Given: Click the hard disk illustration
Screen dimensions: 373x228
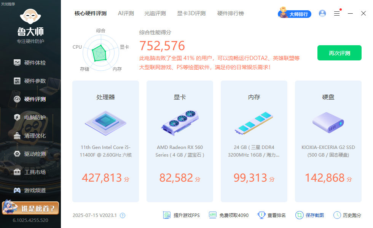Looking at the screenshot, I should 328,122.
